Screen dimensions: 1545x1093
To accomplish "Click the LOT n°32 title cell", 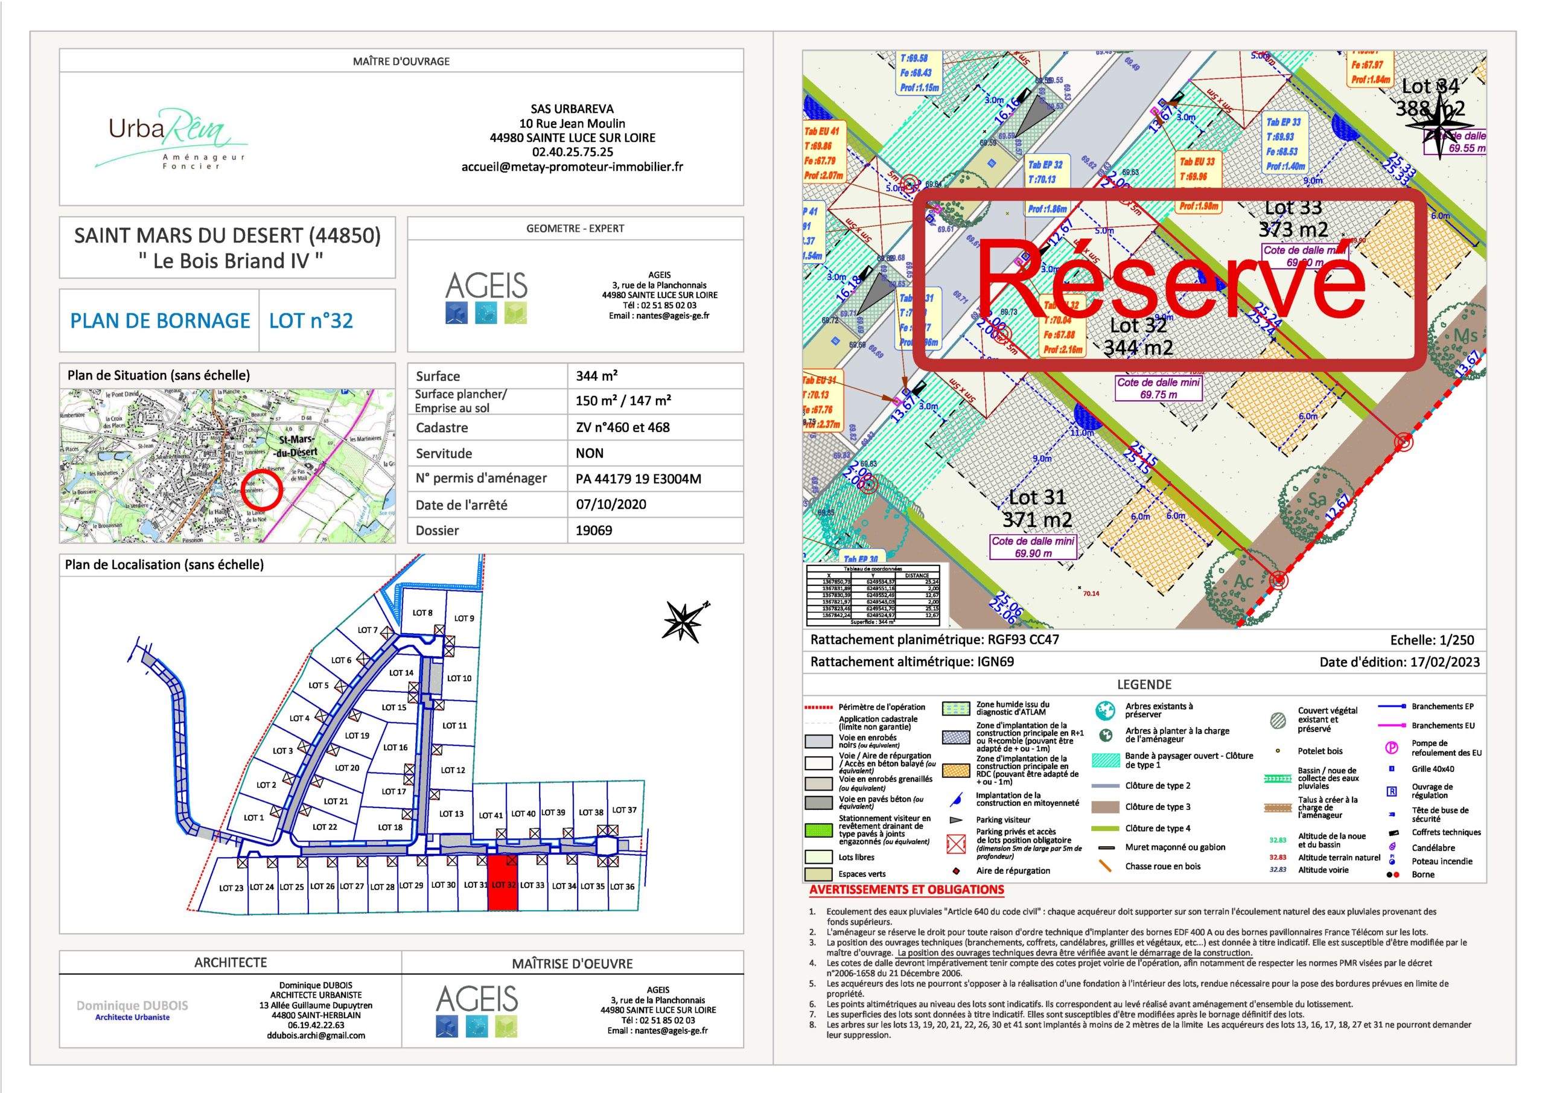I will (x=310, y=320).
